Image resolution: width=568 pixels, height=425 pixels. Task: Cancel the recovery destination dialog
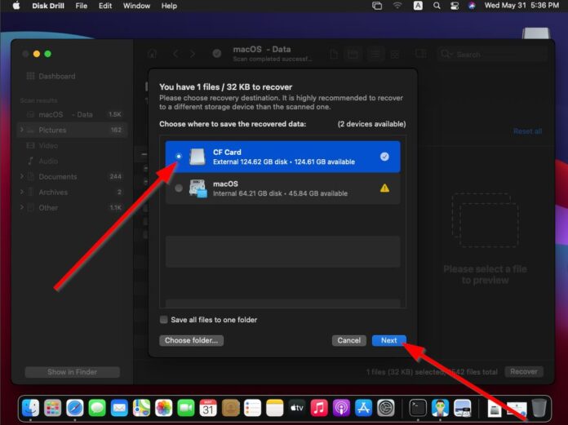(x=348, y=340)
